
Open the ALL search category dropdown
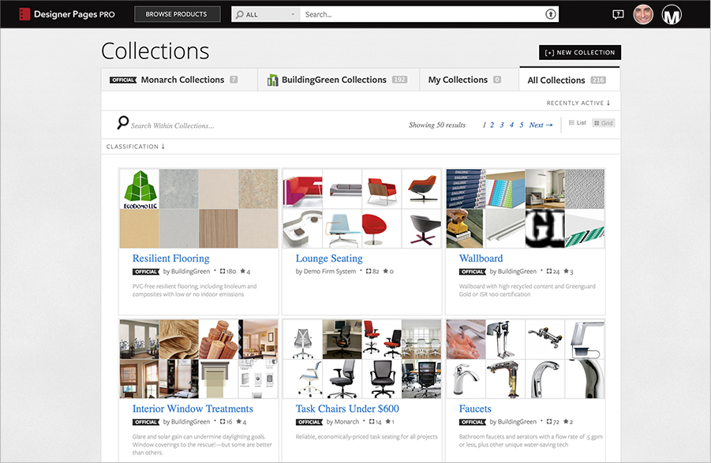pos(266,14)
